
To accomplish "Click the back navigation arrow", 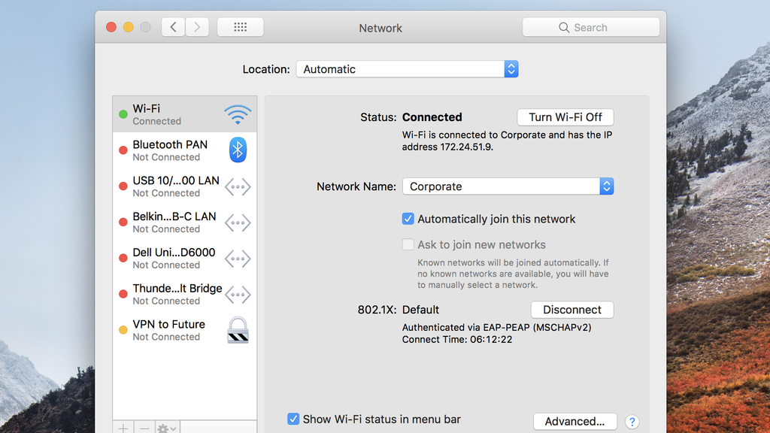I will [x=172, y=26].
